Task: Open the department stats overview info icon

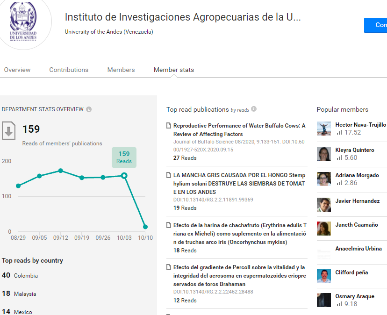Action: tap(89, 109)
